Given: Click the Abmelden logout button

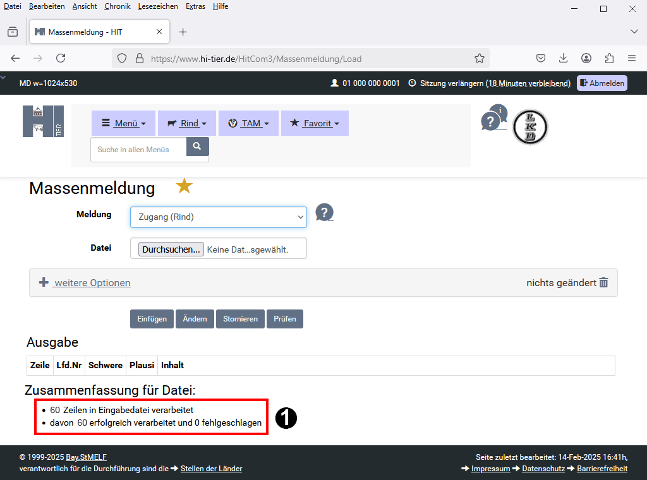Looking at the screenshot, I should coord(602,83).
